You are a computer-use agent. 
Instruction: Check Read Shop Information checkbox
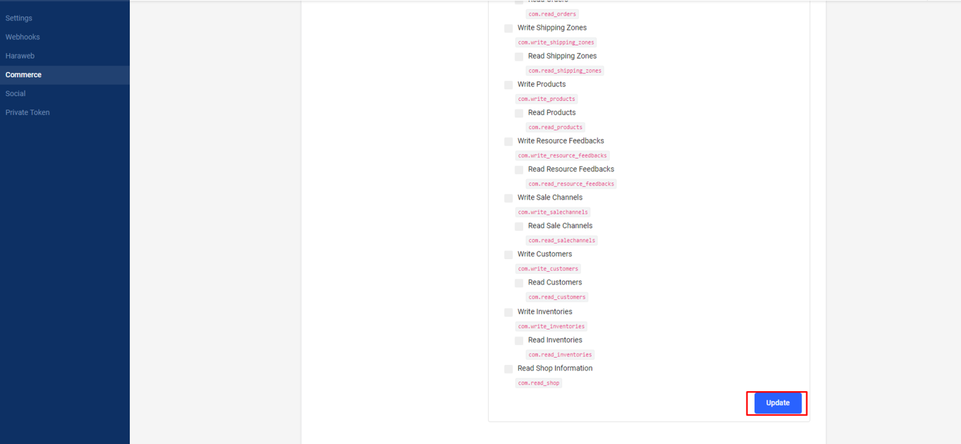point(509,369)
